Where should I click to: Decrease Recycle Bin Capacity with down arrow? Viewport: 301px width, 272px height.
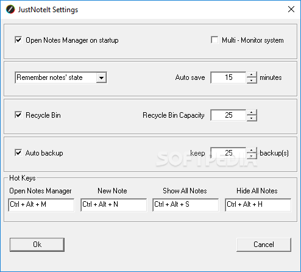[x=252, y=118]
